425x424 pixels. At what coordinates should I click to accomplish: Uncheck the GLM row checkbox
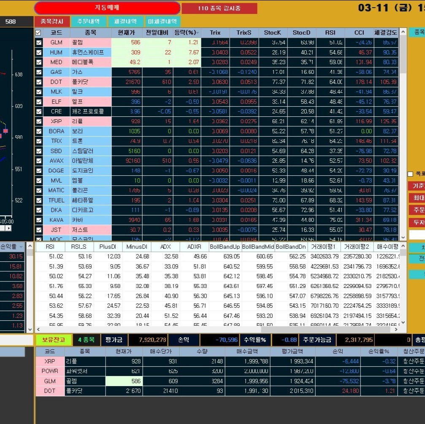click(39, 43)
